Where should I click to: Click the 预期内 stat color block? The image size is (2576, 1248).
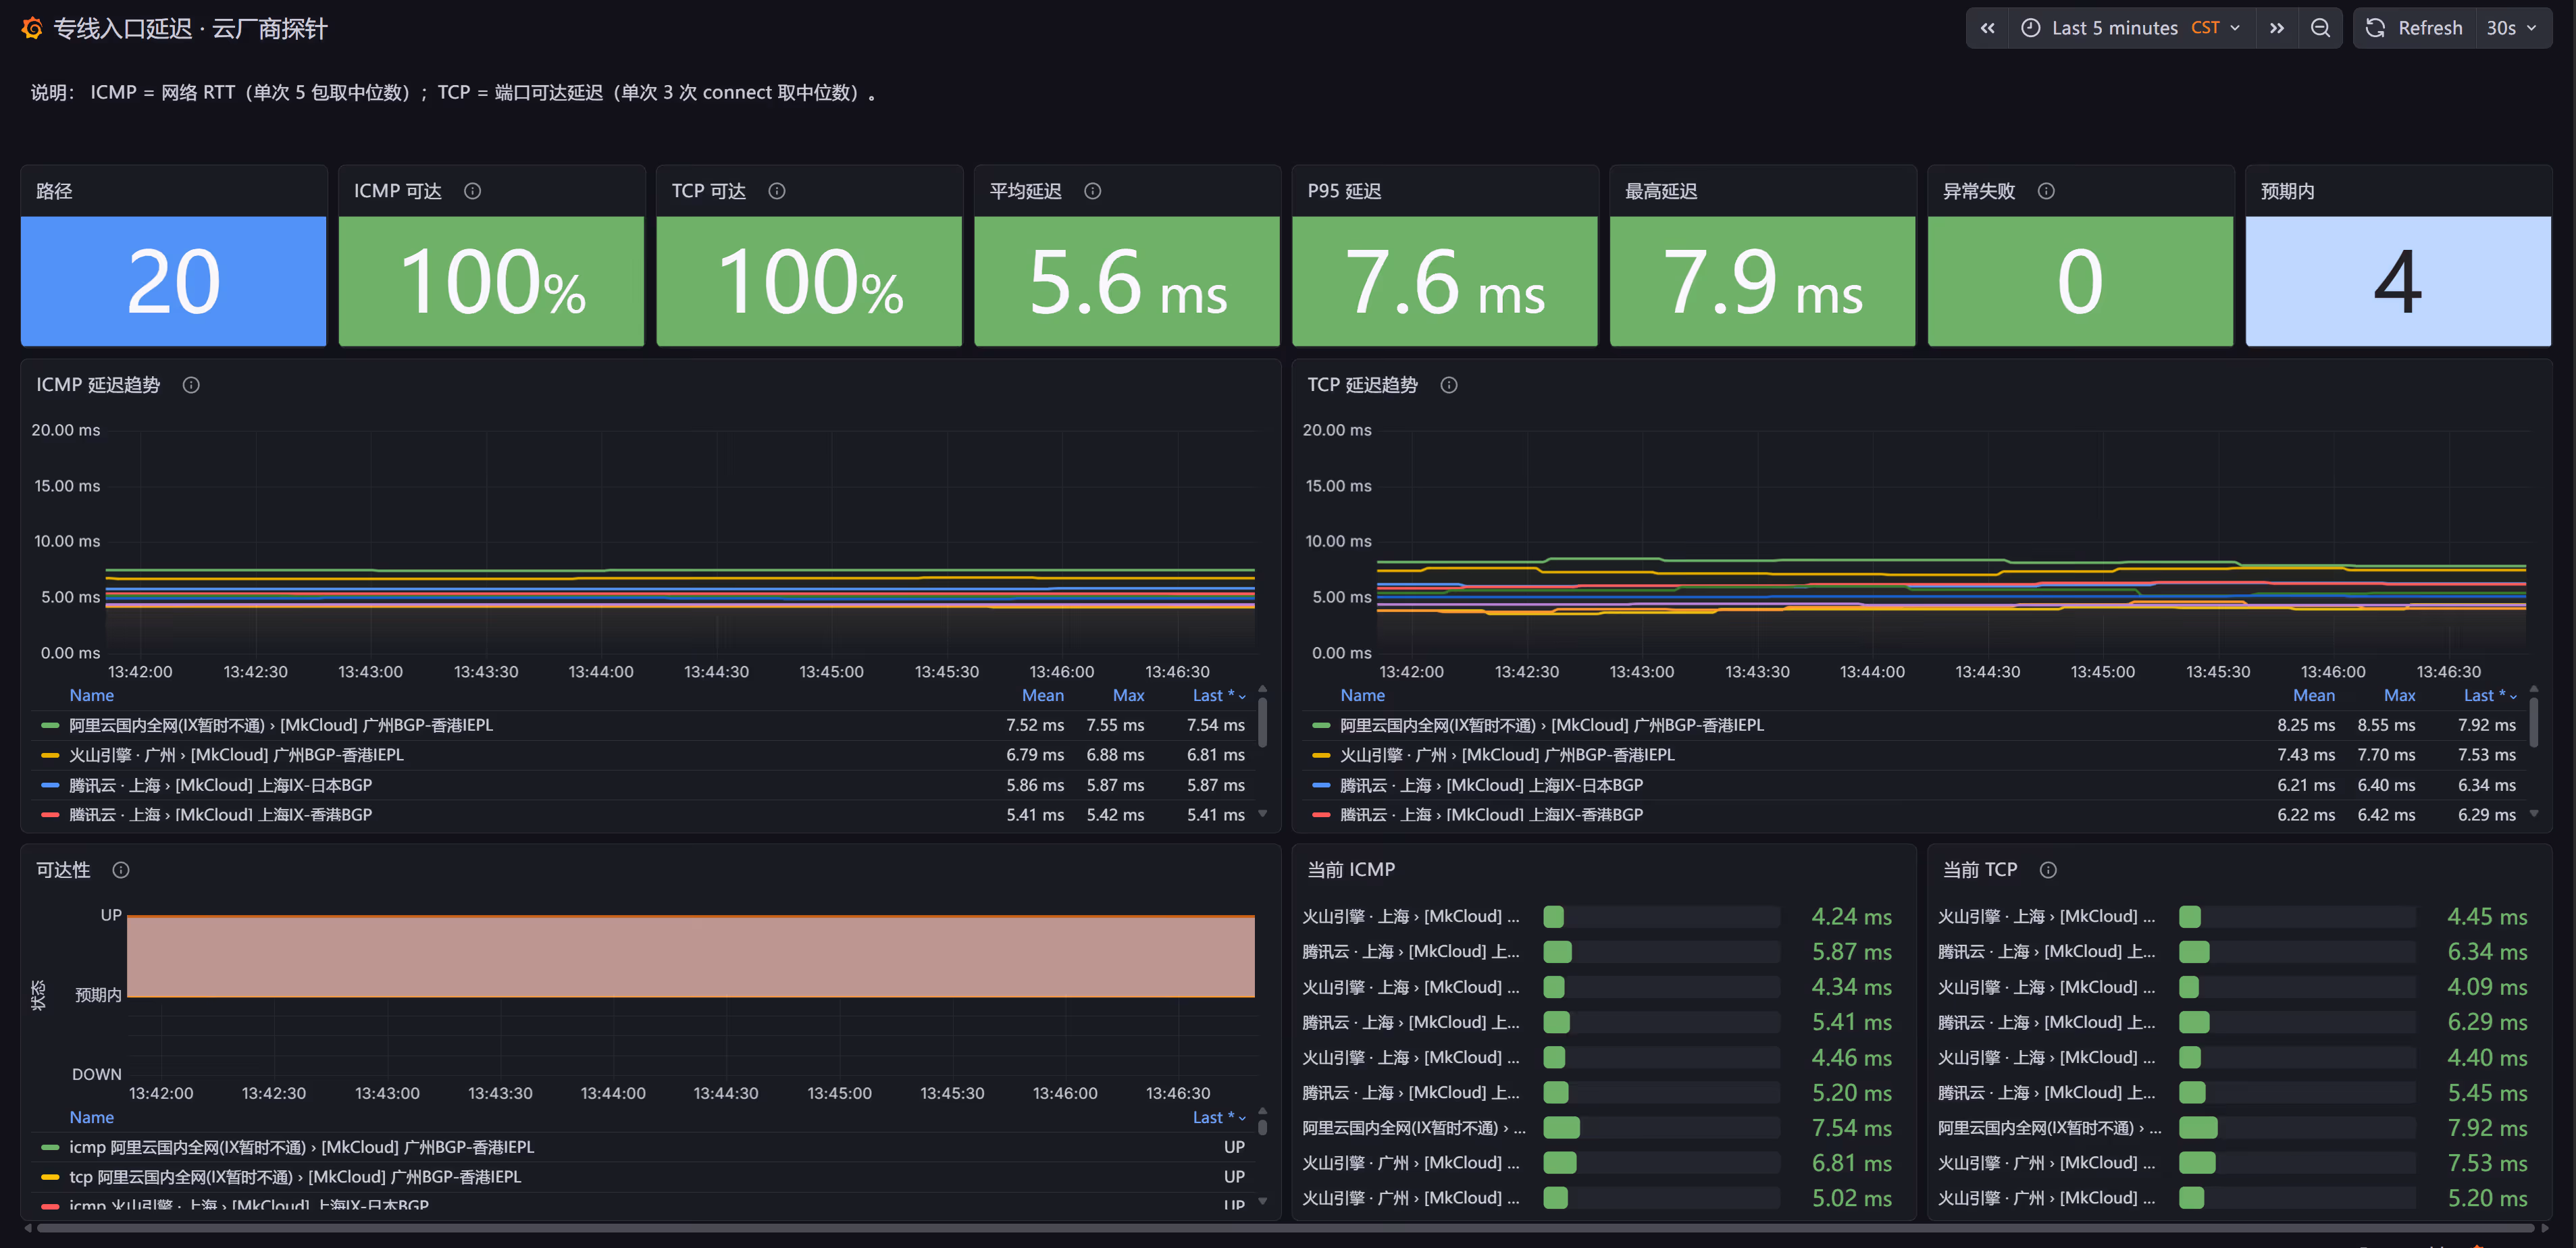pos(2398,281)
